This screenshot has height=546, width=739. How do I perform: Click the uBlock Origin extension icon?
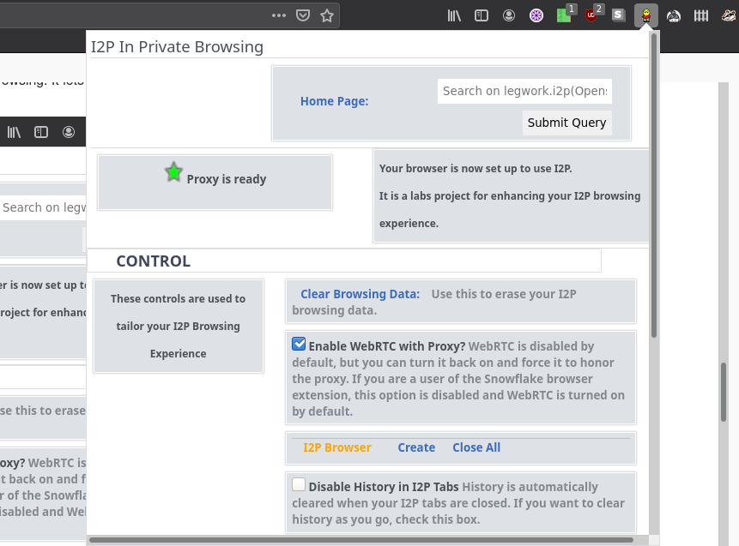coord(591,15)
